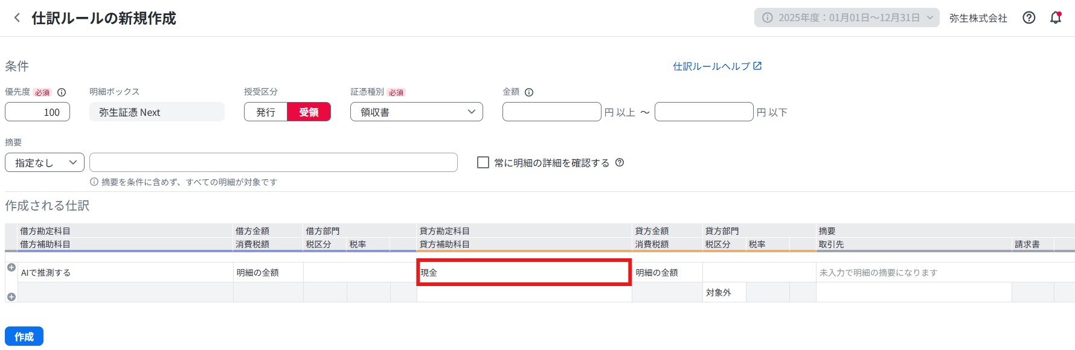Click the empty 貸方部門 cell in journal row
This screenshot has height=350, width=1075.
click(759, 273)
